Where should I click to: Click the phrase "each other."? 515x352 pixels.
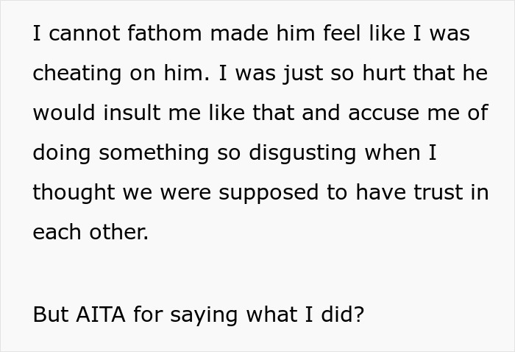[x=90, y=232]
